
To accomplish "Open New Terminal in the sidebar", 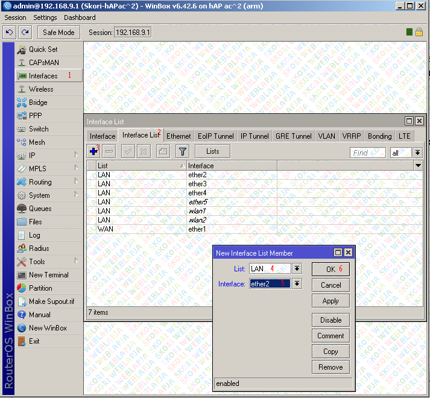I will click(x=48, y=275).
